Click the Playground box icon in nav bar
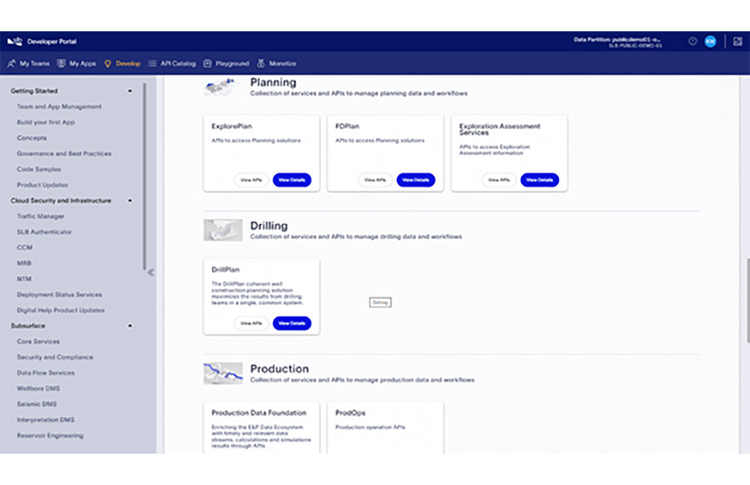The width and height of the screenshot is (750, 485). (x=208, y=63)
